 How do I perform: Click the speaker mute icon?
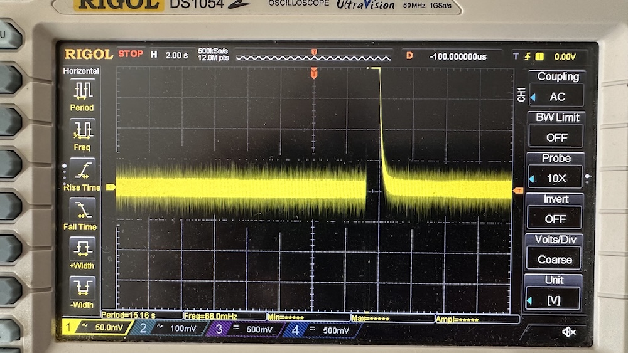569,331
